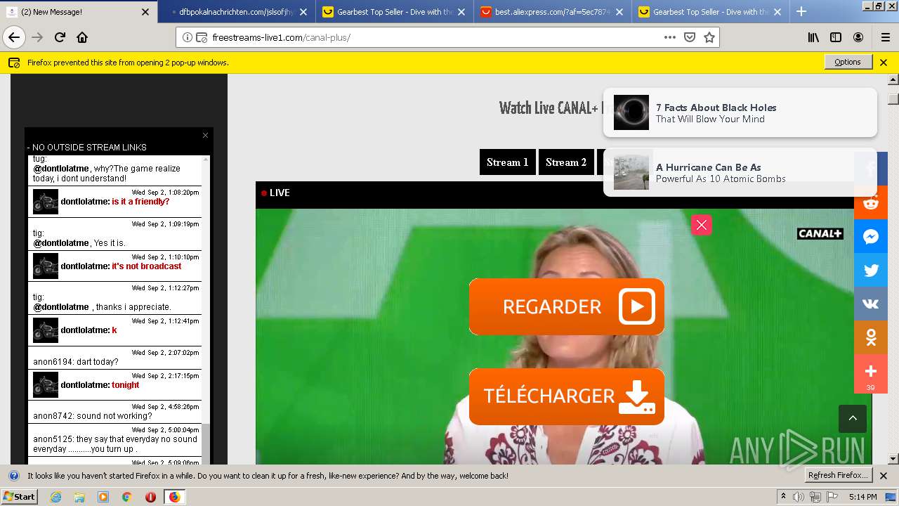
Task: Open pop-up blocker Options
Action: click(x=848, y=62)
